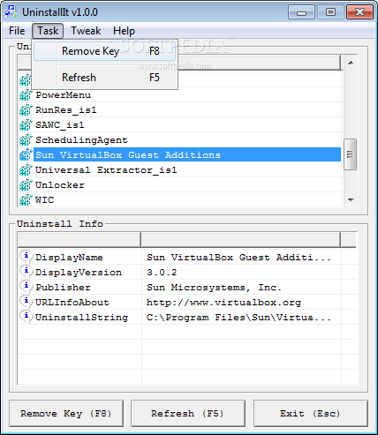Click the Remove Key (F8) button

[66, 413]
